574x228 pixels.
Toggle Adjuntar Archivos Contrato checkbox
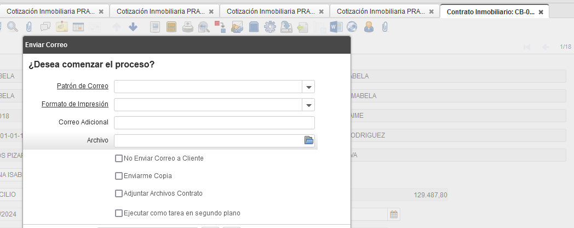pyautogui.click(x=119, y=193)
